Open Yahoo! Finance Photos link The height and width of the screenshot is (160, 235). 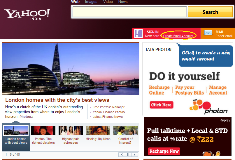click(109, 112)
